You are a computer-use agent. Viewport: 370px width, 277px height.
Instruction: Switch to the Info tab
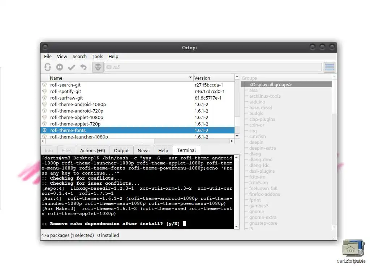(49, 150)
